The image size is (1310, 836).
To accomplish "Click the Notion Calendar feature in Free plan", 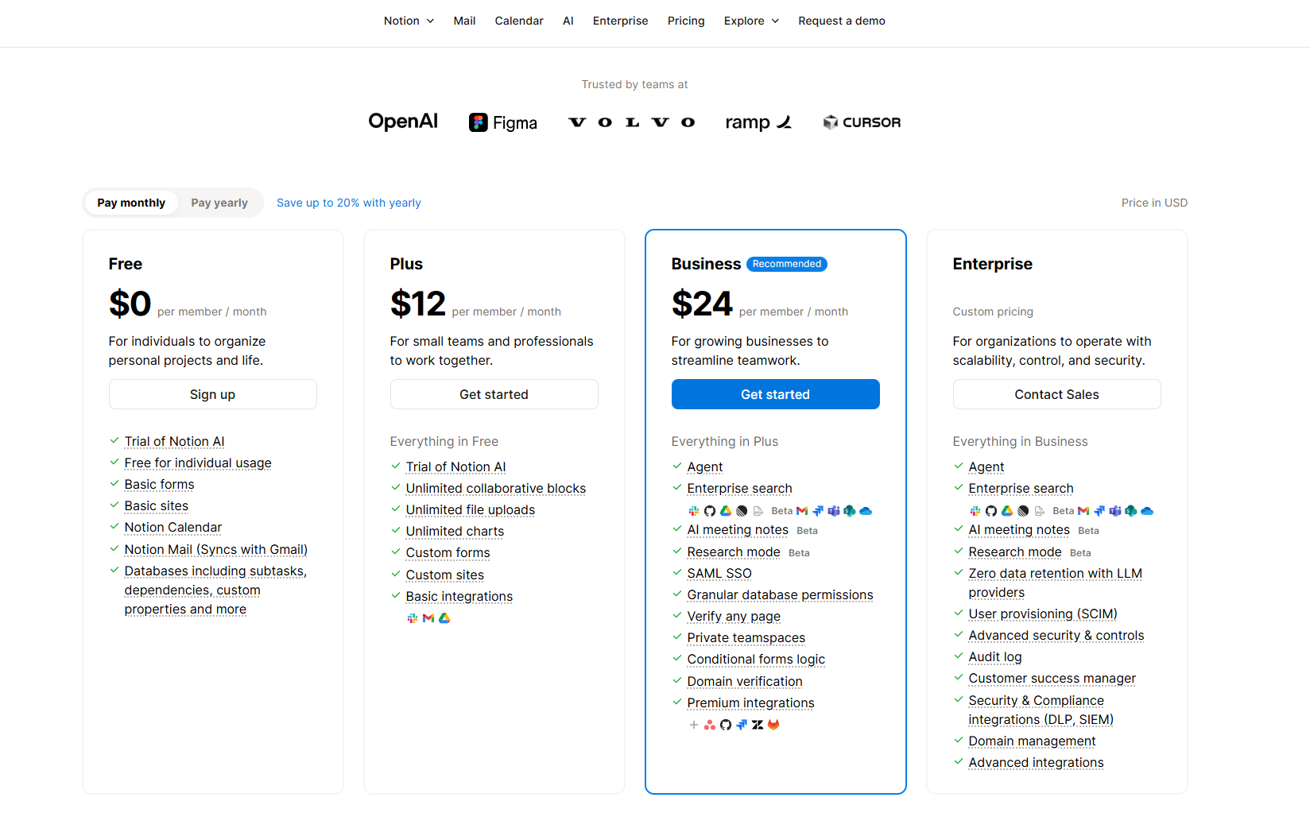I will pos(173,527).
